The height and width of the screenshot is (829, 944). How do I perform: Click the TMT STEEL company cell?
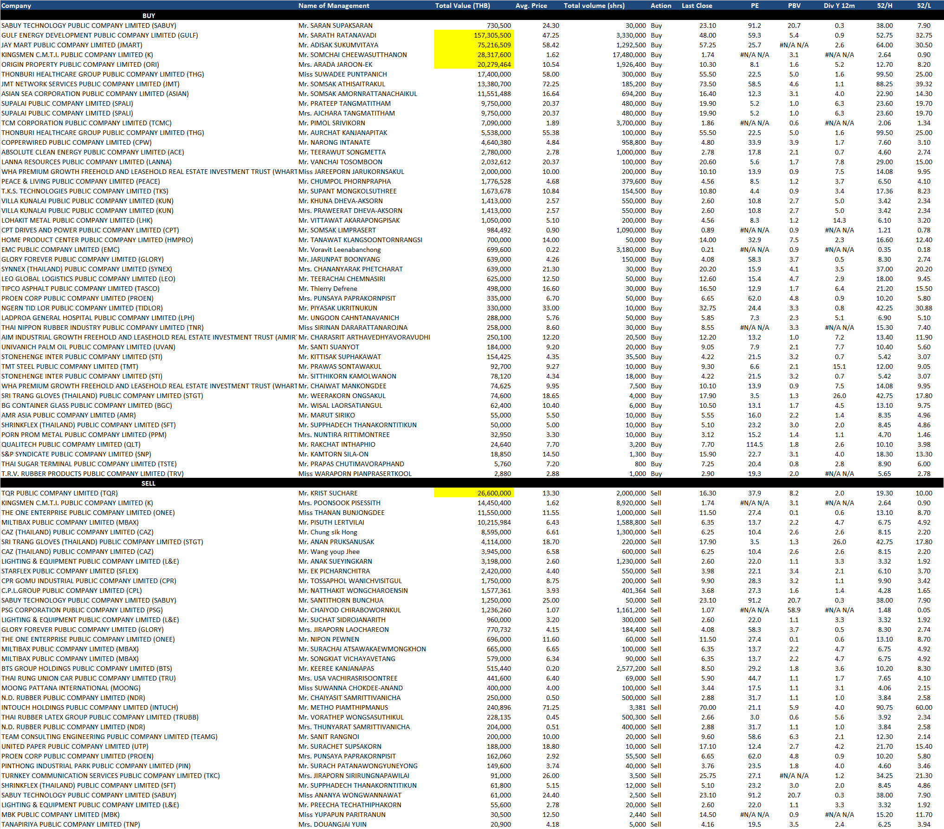[70, 366]
